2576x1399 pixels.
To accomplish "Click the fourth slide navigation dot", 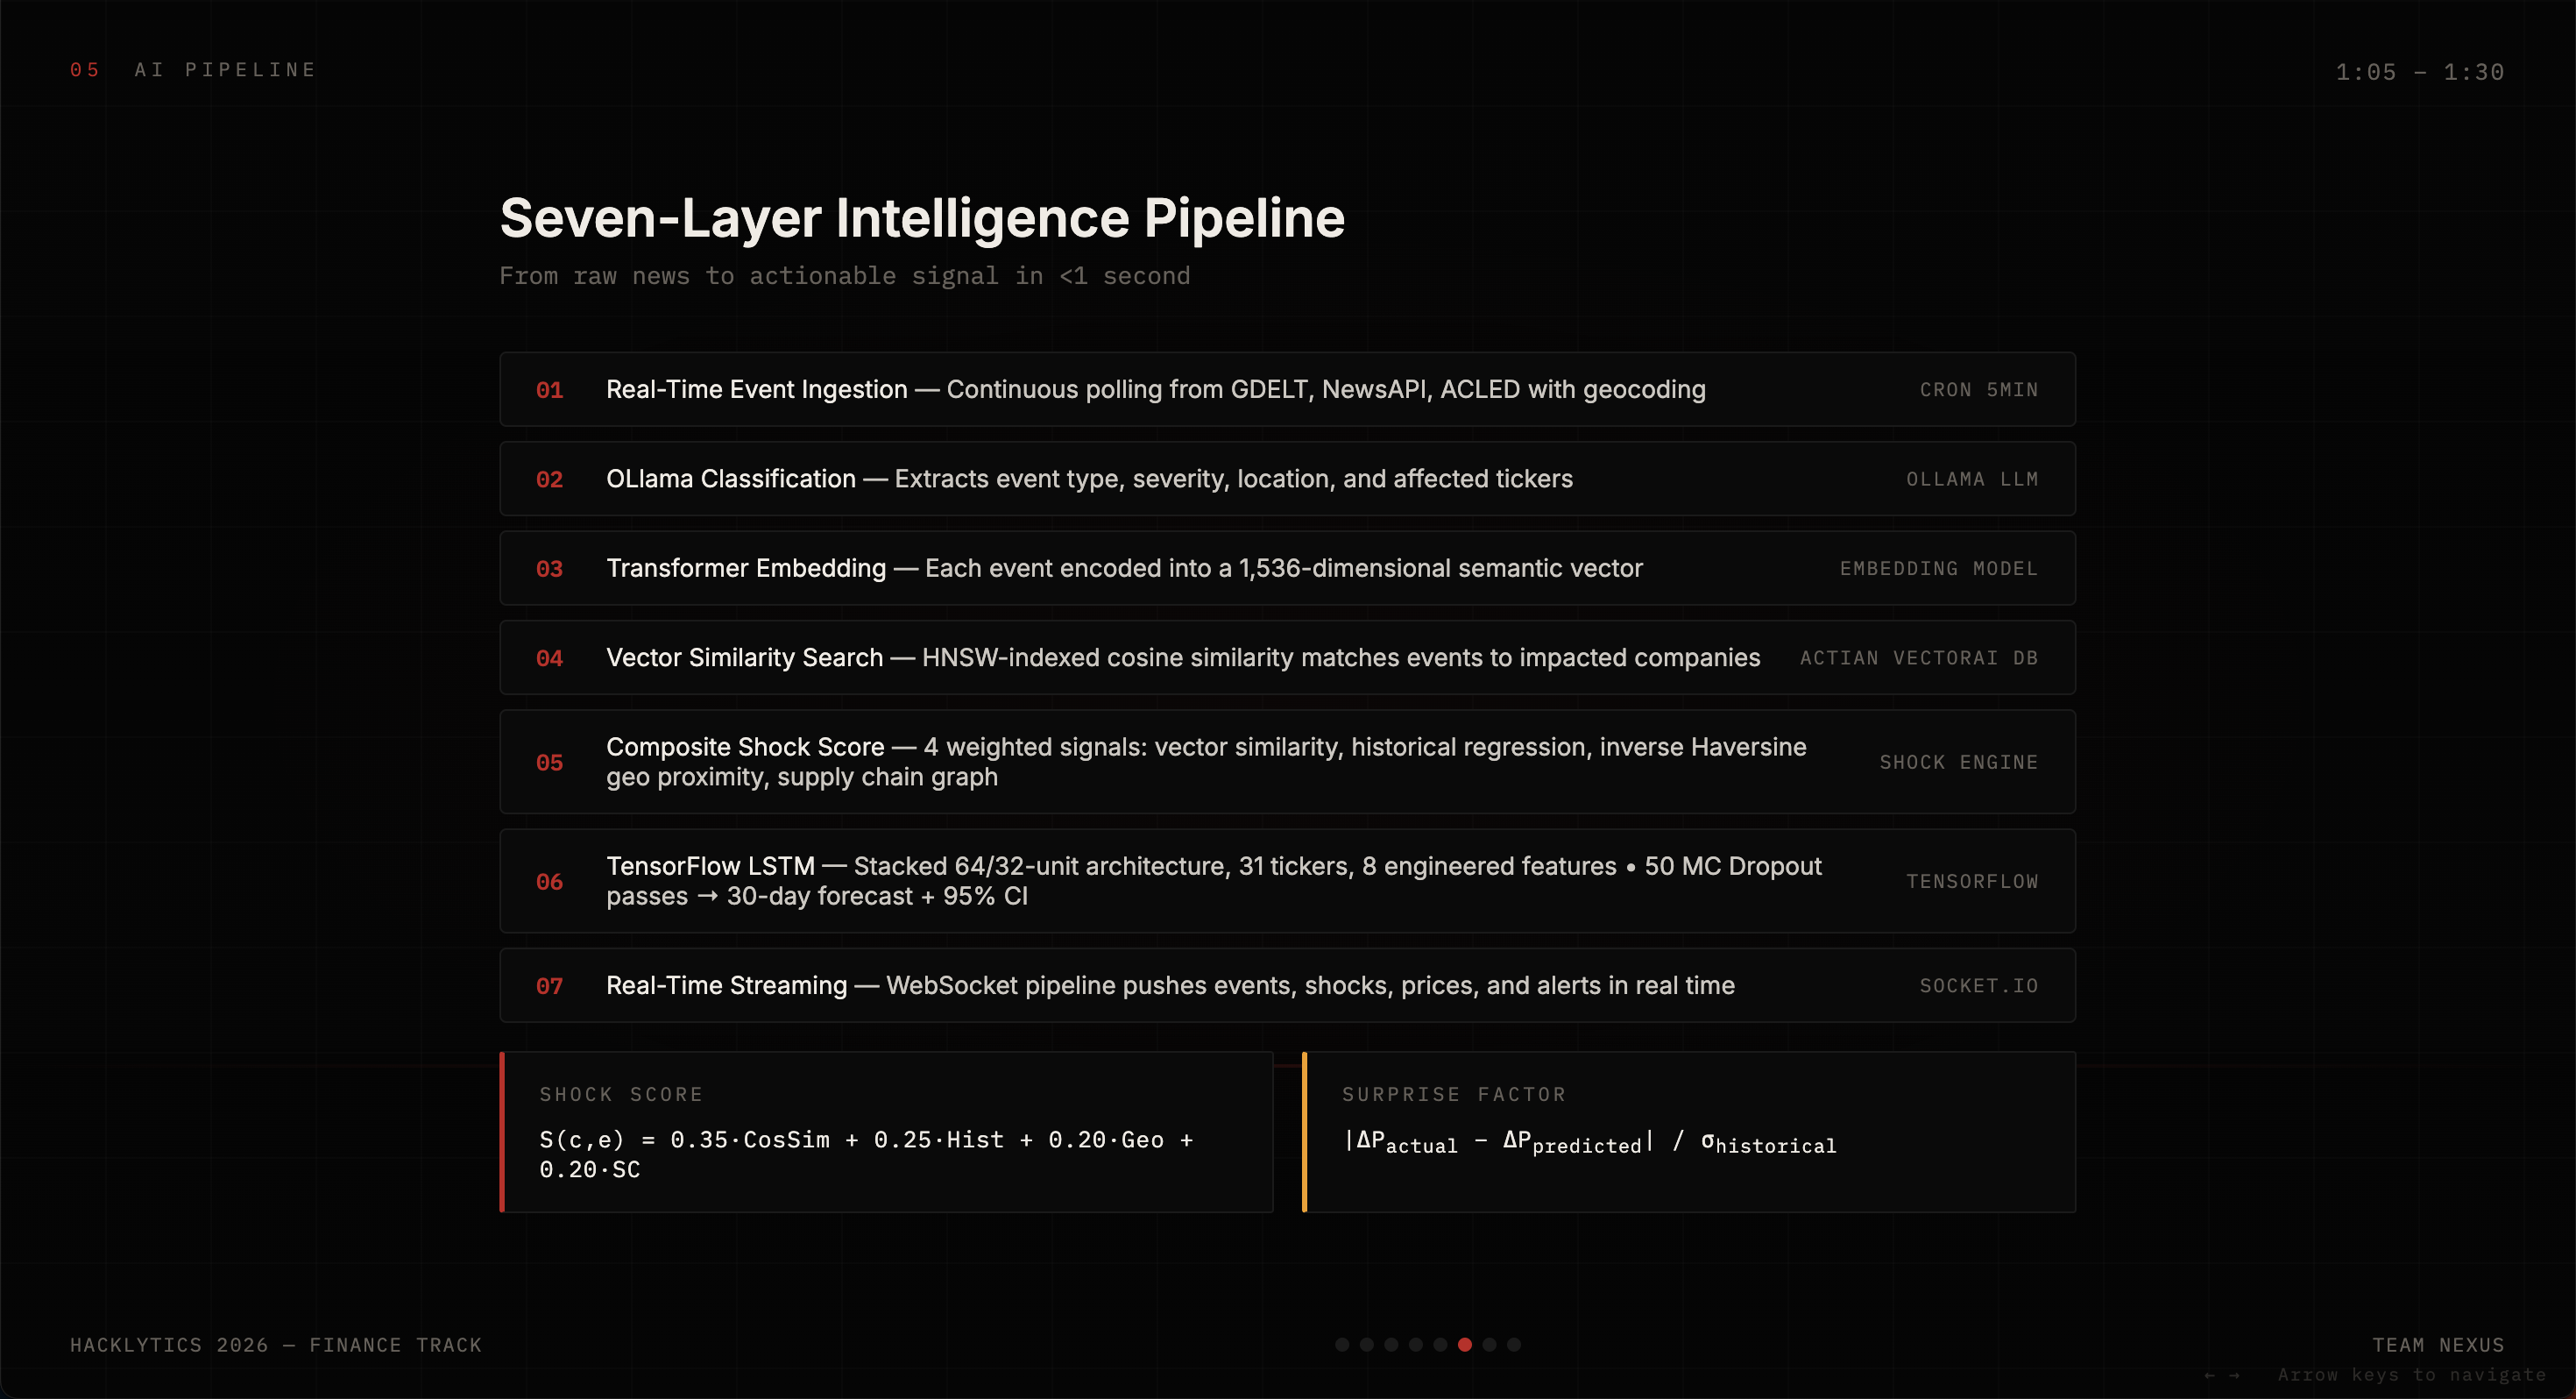I will [x=1416, y=1344].
